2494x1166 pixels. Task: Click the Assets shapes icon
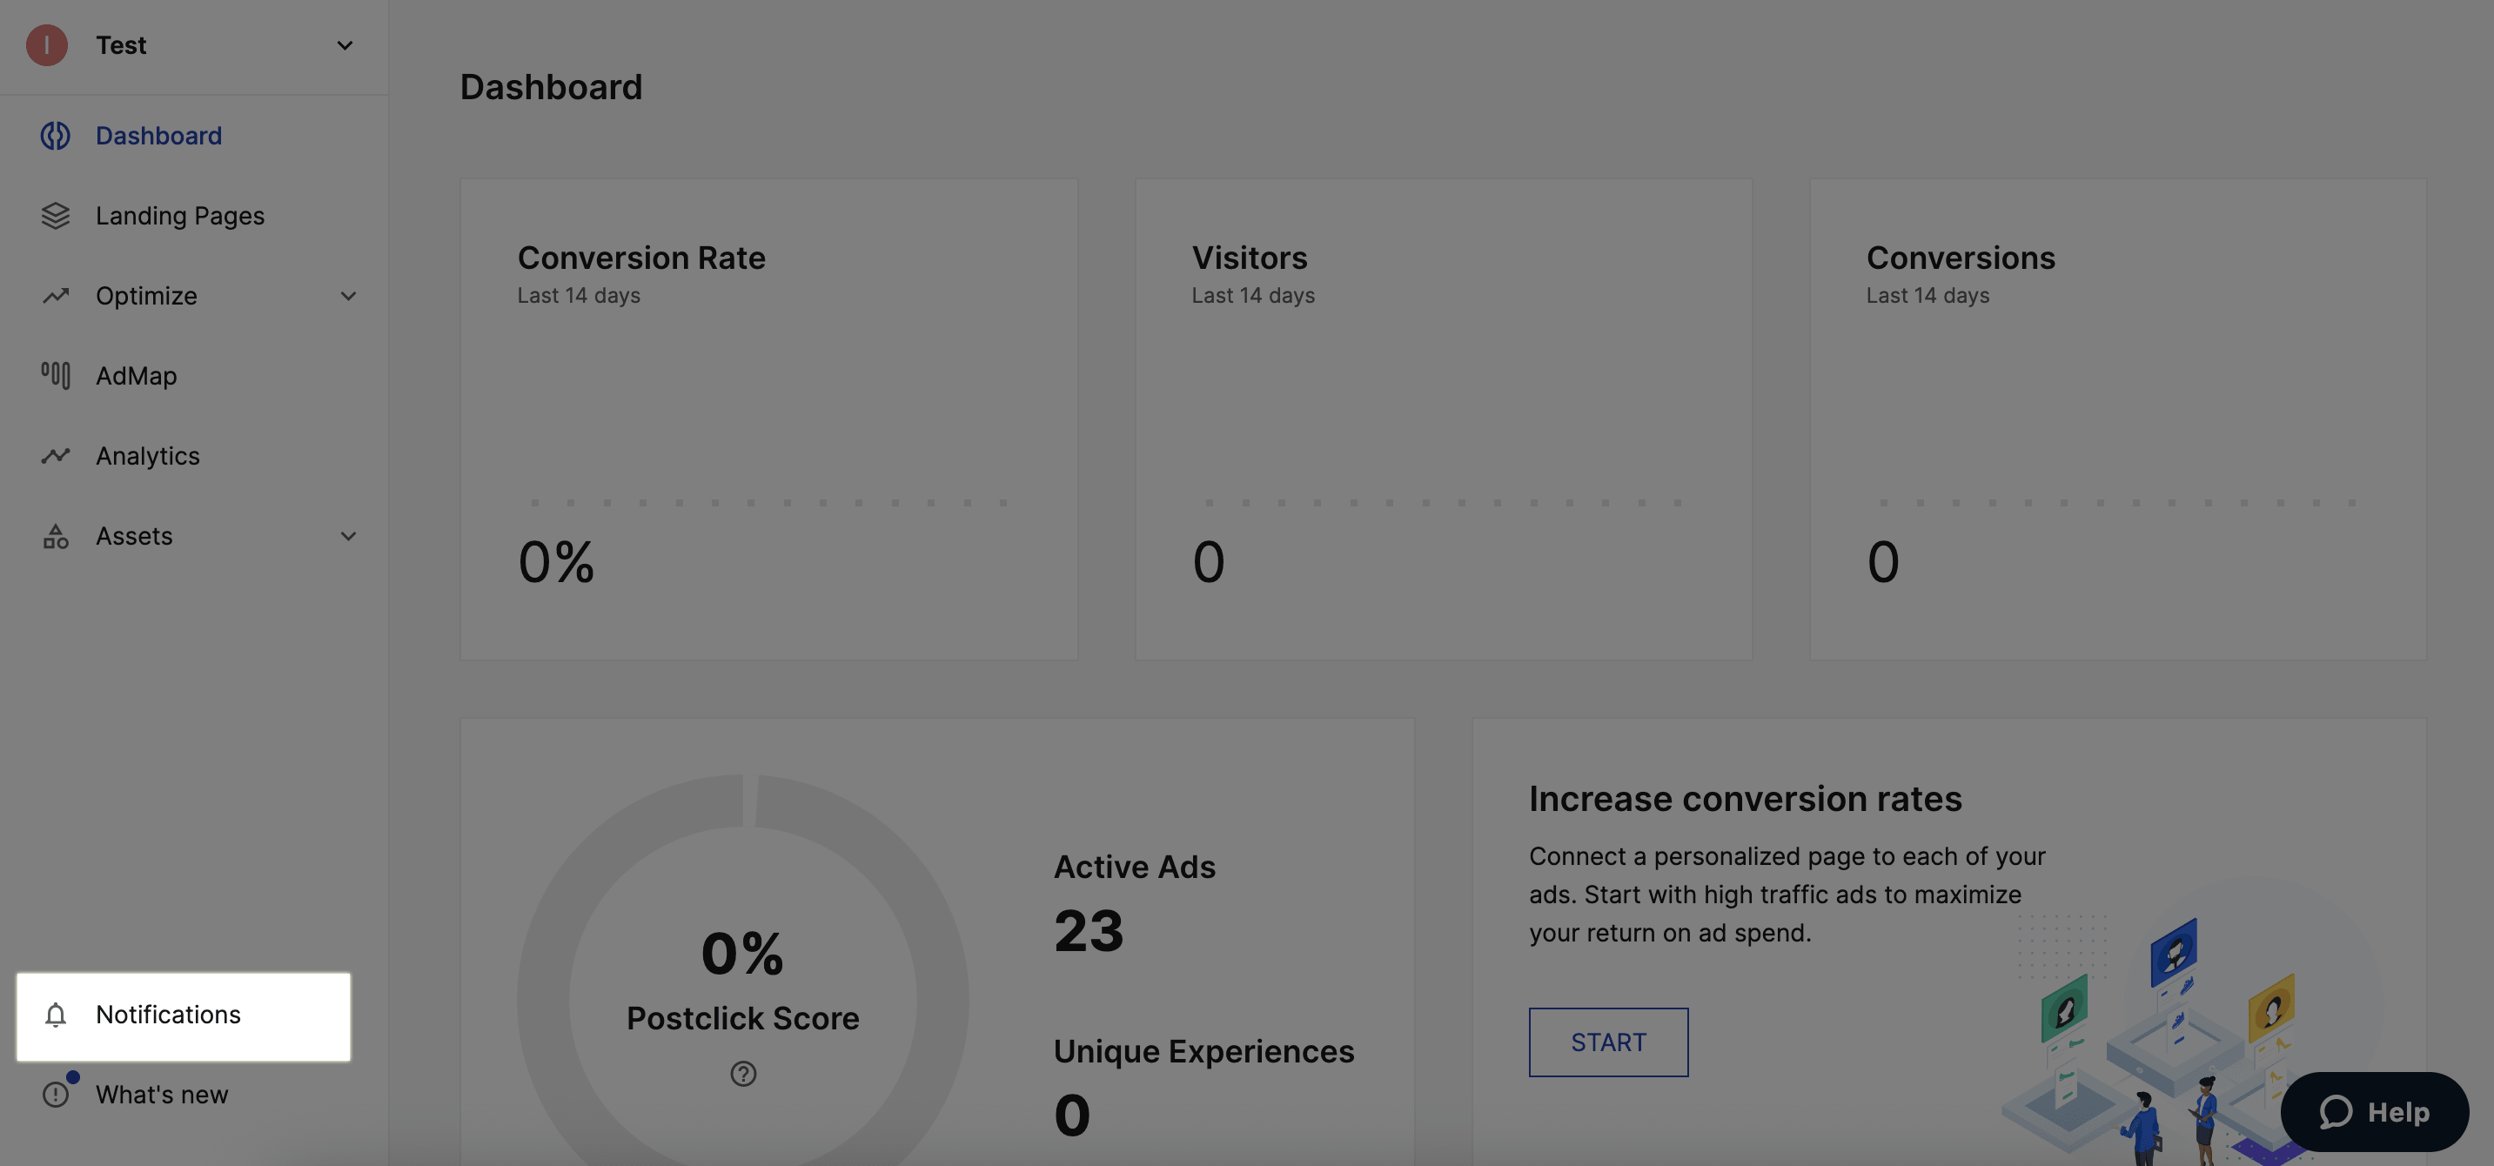click(x=55, y=535)
